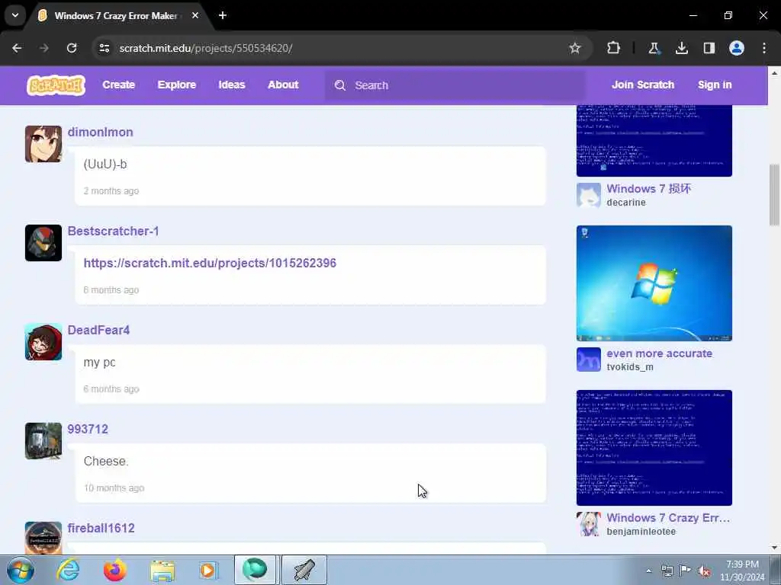This screenshot has width=781, height=585.
Task: Click fireball1612's avatar
Action: point(43,538)
